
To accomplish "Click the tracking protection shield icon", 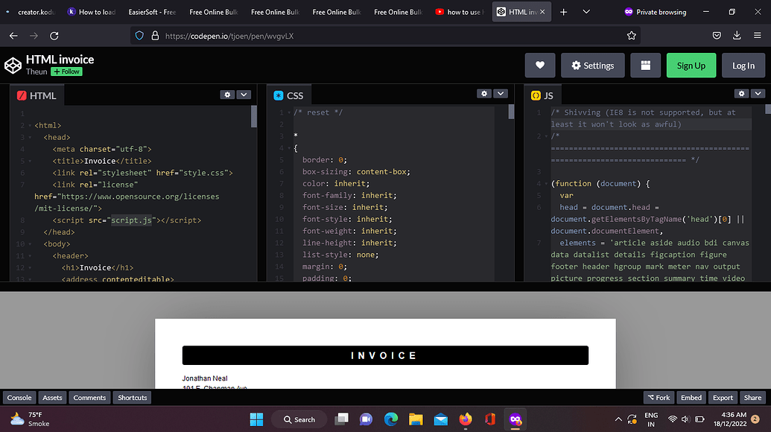I will click(139, 36).
